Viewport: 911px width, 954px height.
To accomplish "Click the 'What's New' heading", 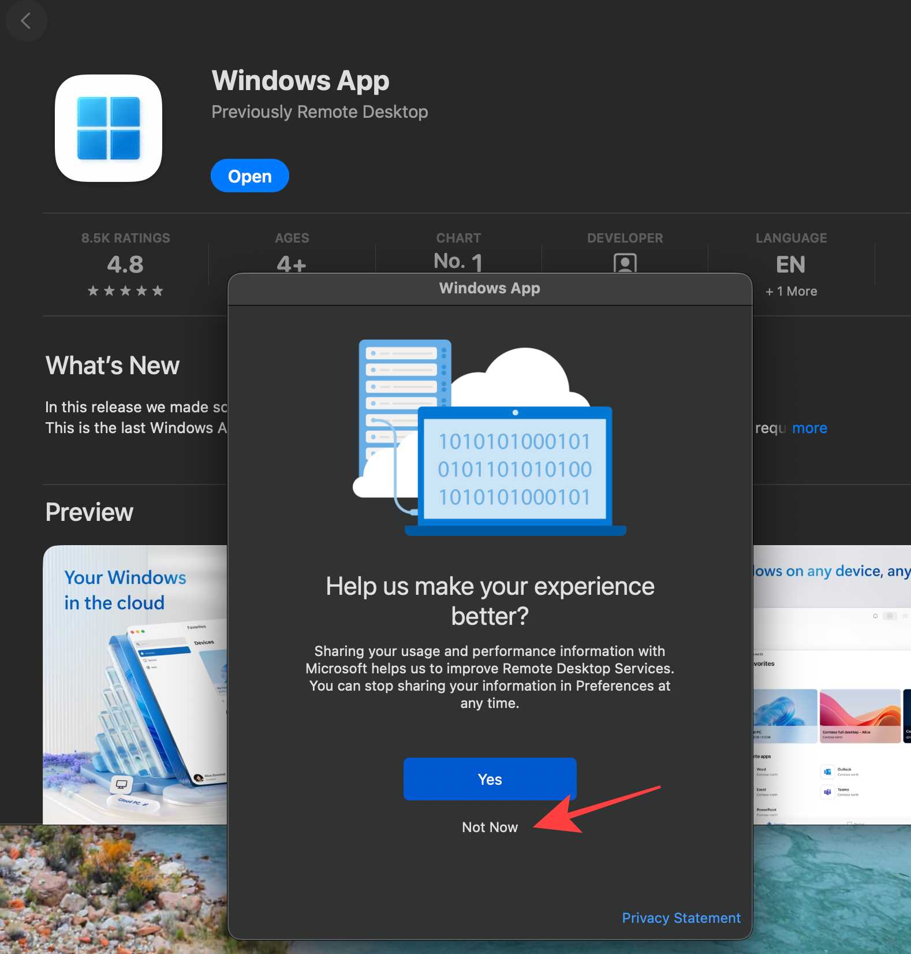I will 113,366.
